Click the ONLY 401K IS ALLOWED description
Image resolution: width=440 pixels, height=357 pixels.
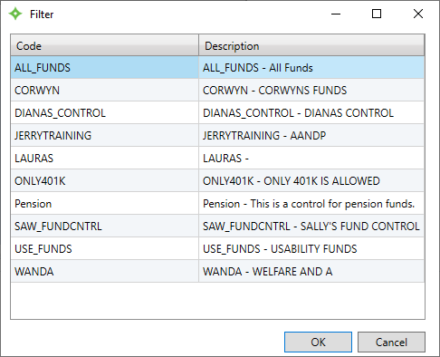pyautogui.click(x=311, y=181)
